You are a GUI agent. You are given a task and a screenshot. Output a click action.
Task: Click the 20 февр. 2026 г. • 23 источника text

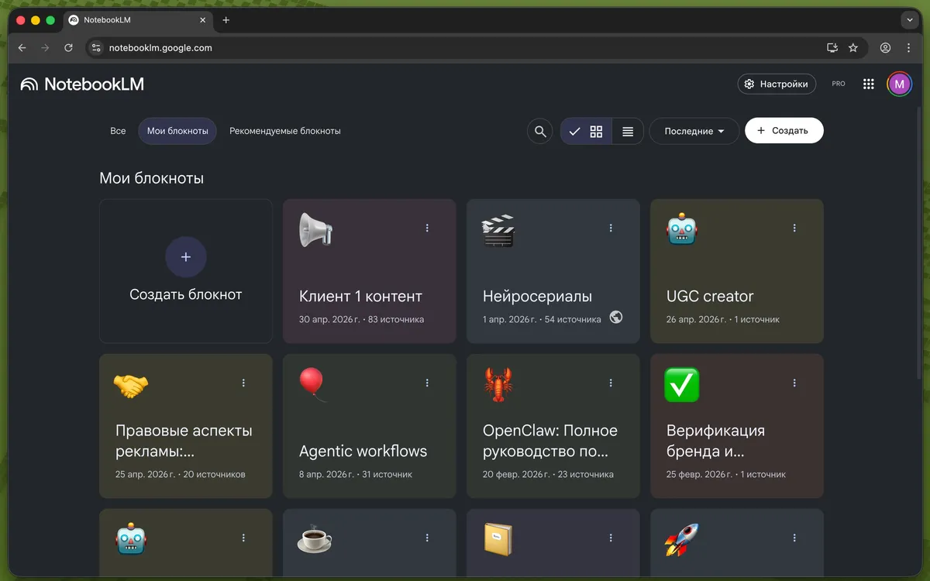pyautogui.click(x=548, y=474)
